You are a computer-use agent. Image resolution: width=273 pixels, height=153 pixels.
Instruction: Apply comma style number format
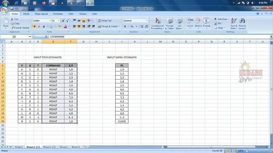pyautogui.click(x=136, y=26)
